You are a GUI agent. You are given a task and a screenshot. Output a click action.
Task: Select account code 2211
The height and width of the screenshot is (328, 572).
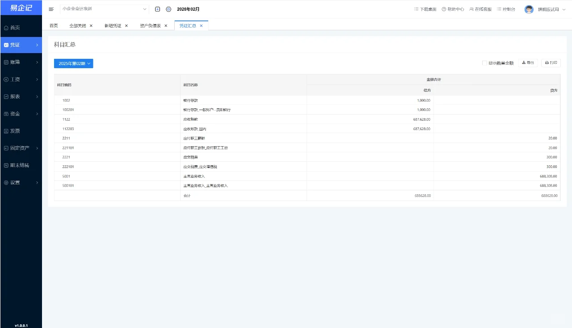pyautogui.click(x=66, y=138)
